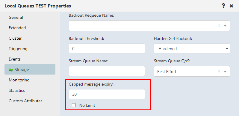Focus the Stream Queue Name field
Viewport: 239px width, 116px height.
coord(107,71)
